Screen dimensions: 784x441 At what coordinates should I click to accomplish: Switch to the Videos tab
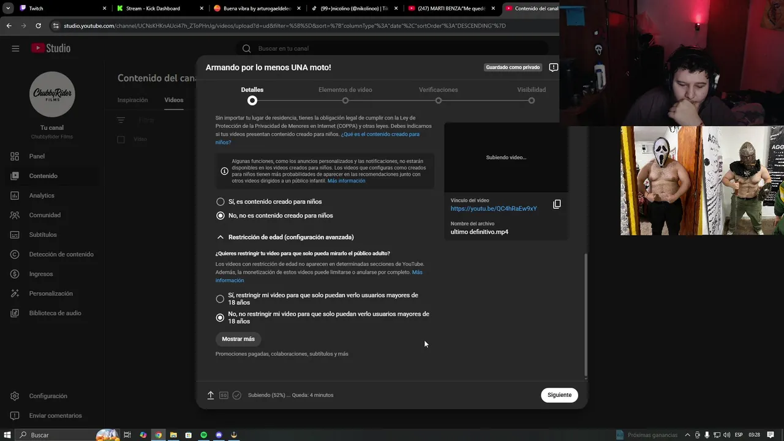click(174, 100)
